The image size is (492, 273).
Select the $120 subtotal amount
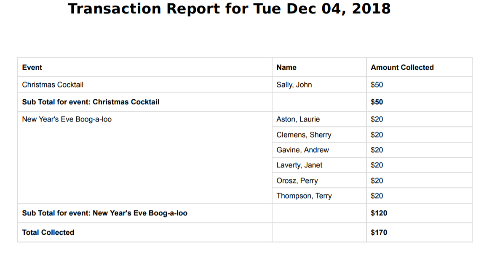point(379,213)
